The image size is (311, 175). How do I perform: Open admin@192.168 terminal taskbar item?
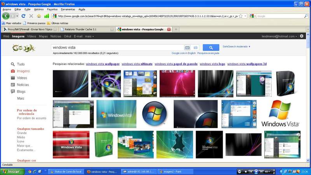139,171
